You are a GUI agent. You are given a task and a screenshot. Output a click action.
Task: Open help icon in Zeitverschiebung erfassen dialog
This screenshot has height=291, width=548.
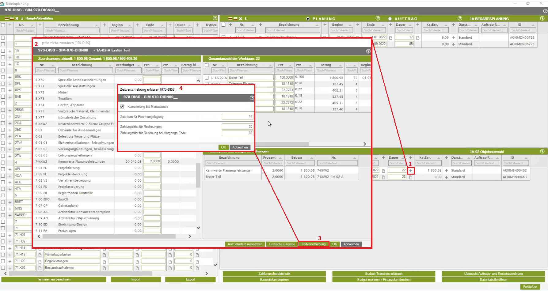pyautogui.click(x=252, y=98)
